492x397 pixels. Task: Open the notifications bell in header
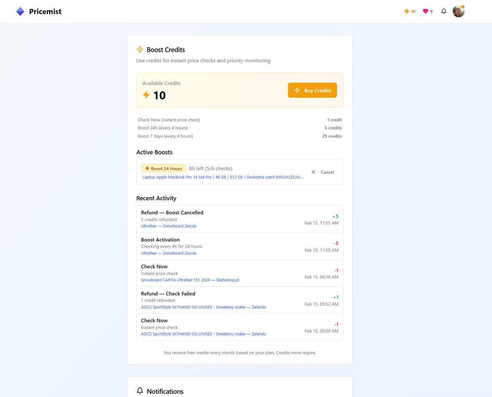(444, 11)
